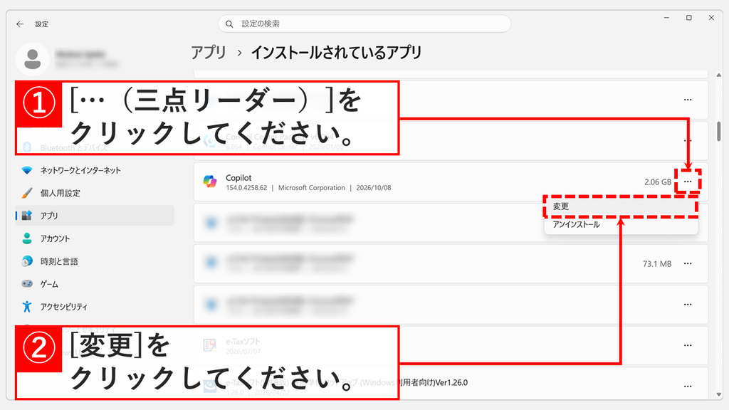Image resolution: width=729 pixels, height=410 pixels.
Task: Click the vertical scrollbar thumb
Action: pyautogui.click(x=719, y=131)
